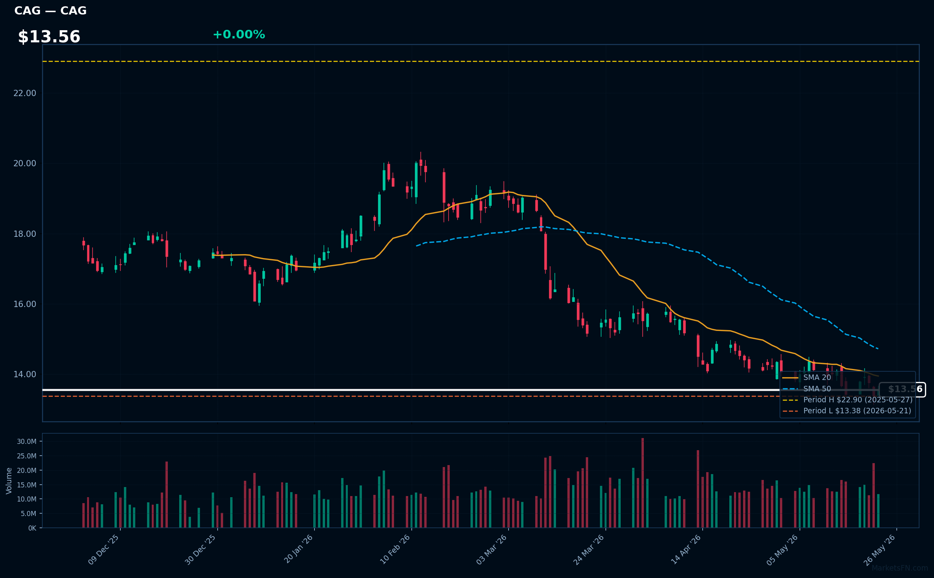Click the 15.0M volume axis label

(x=27, y=485)
